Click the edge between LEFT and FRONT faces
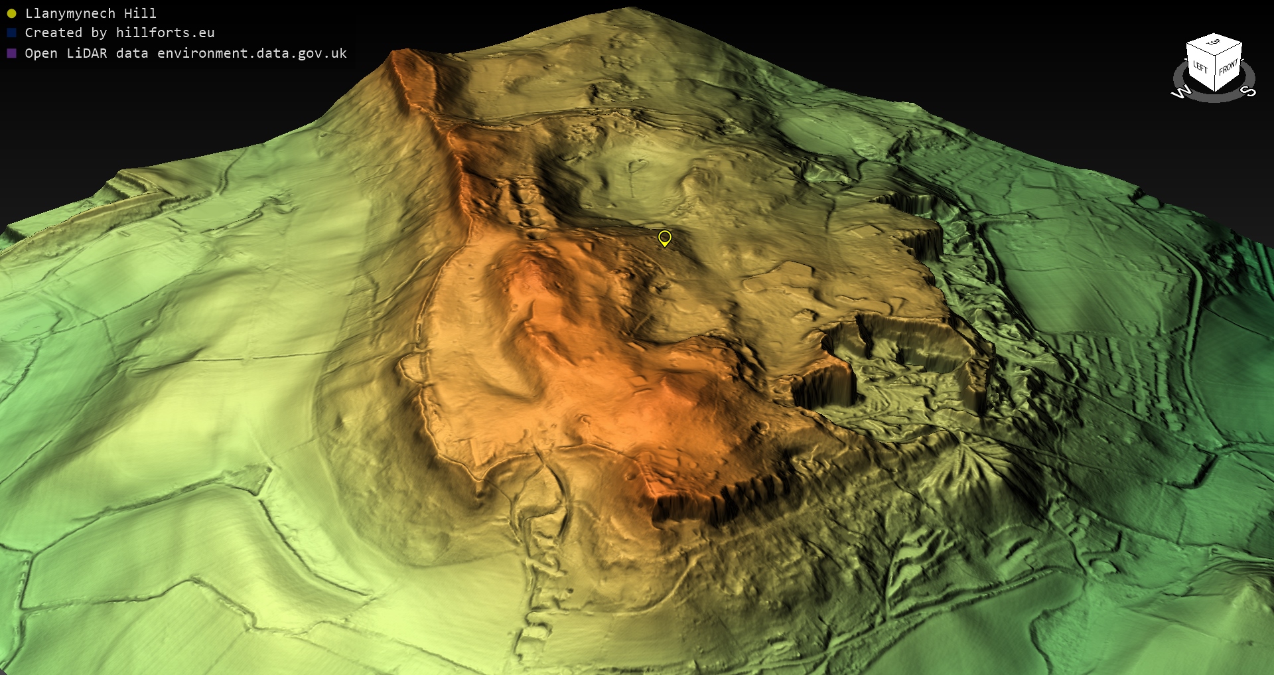1274x675 pixels. [1216, 74]
